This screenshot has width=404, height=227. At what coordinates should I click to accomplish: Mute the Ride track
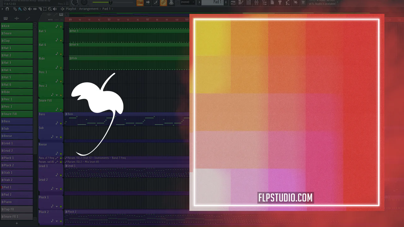coord(61,67)
